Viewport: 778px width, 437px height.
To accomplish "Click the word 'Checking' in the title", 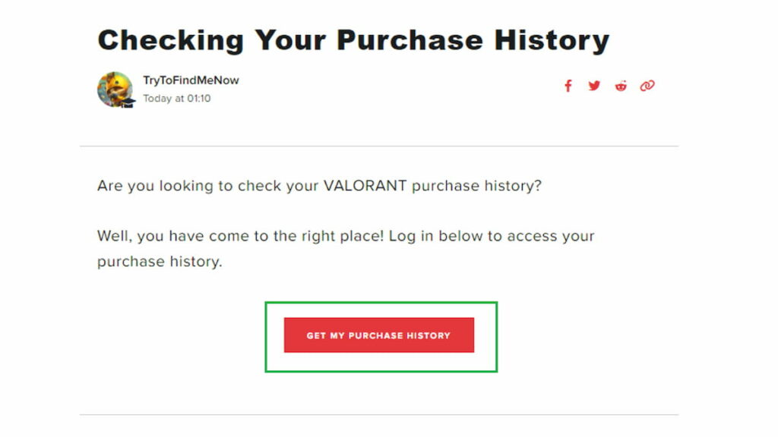I will 170,40.
